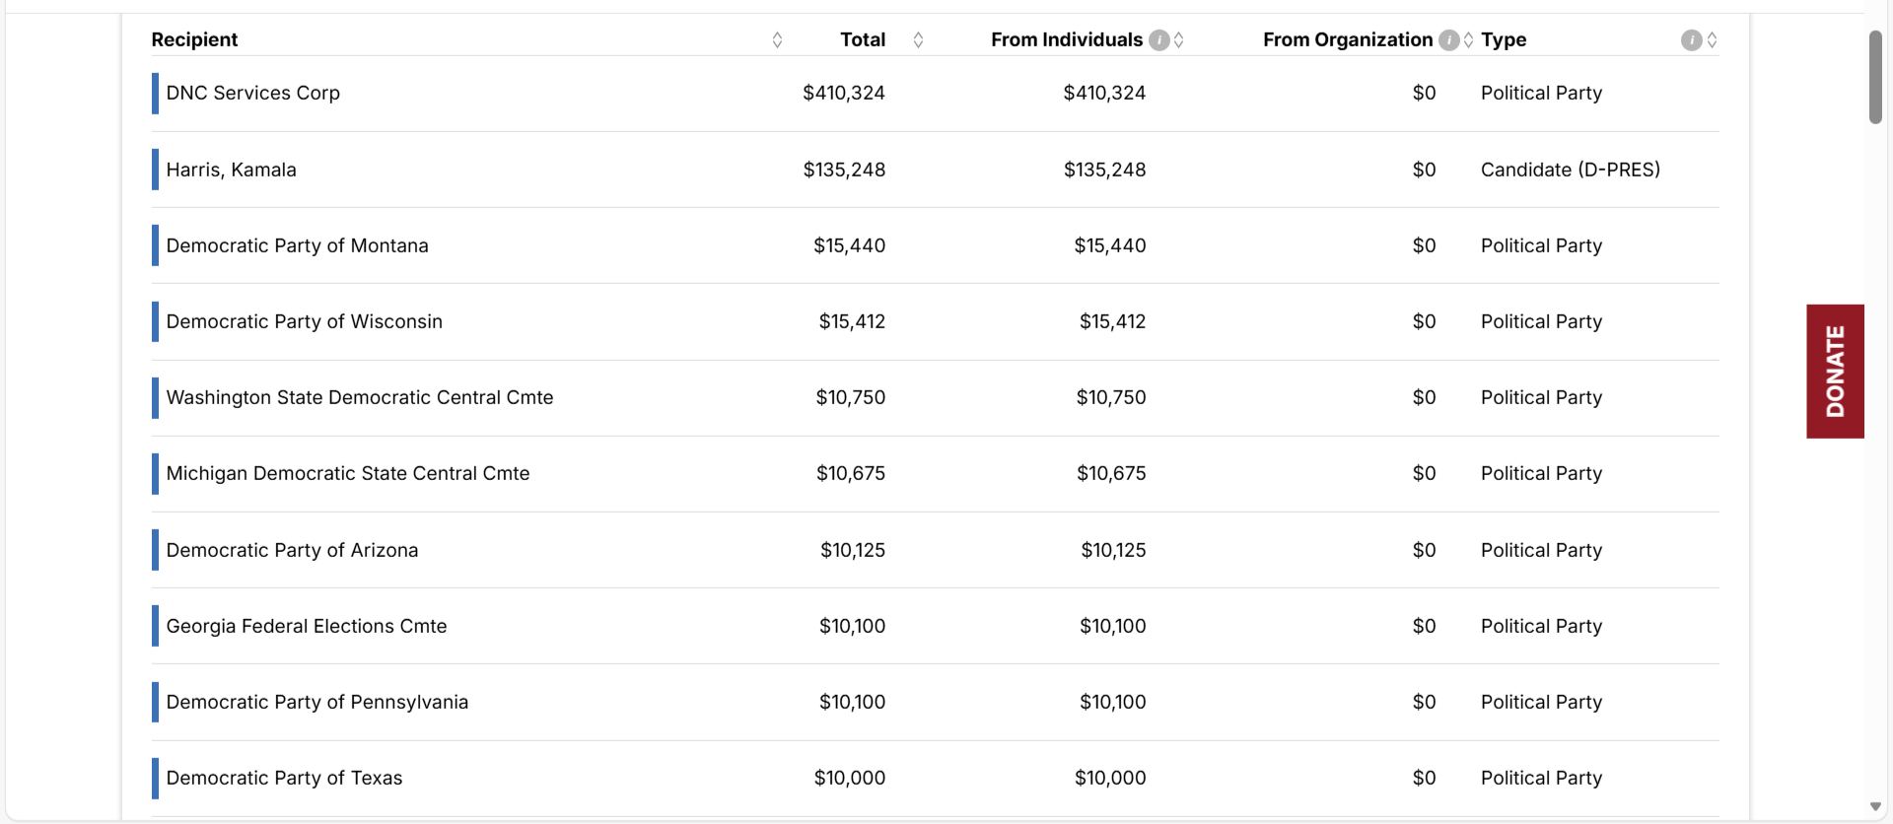Open the Harris, Kamala recipient row

pyautogui.click(x=231, y=170)
